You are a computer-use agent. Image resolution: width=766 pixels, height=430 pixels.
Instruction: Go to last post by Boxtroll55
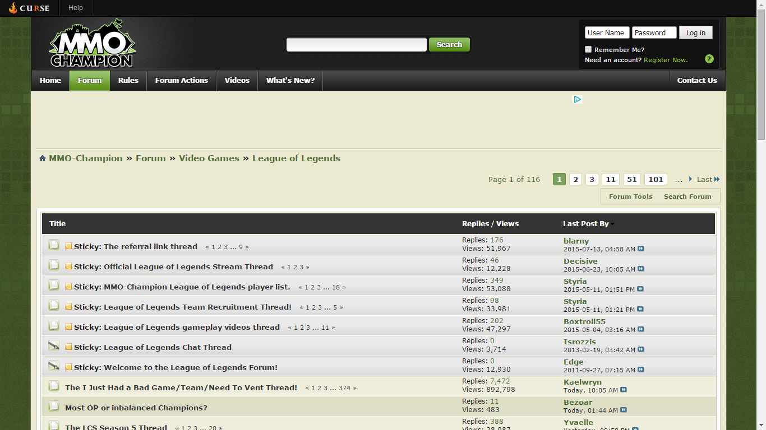point(641,329)
